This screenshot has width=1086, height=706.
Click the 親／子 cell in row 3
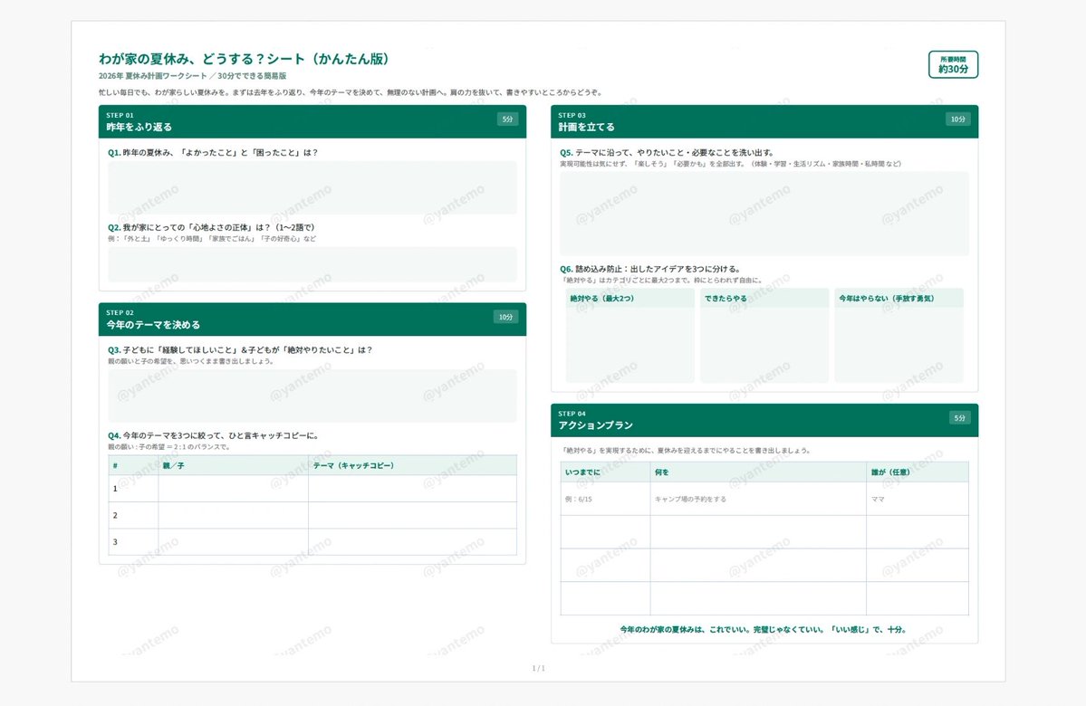(x=234, y=542)
